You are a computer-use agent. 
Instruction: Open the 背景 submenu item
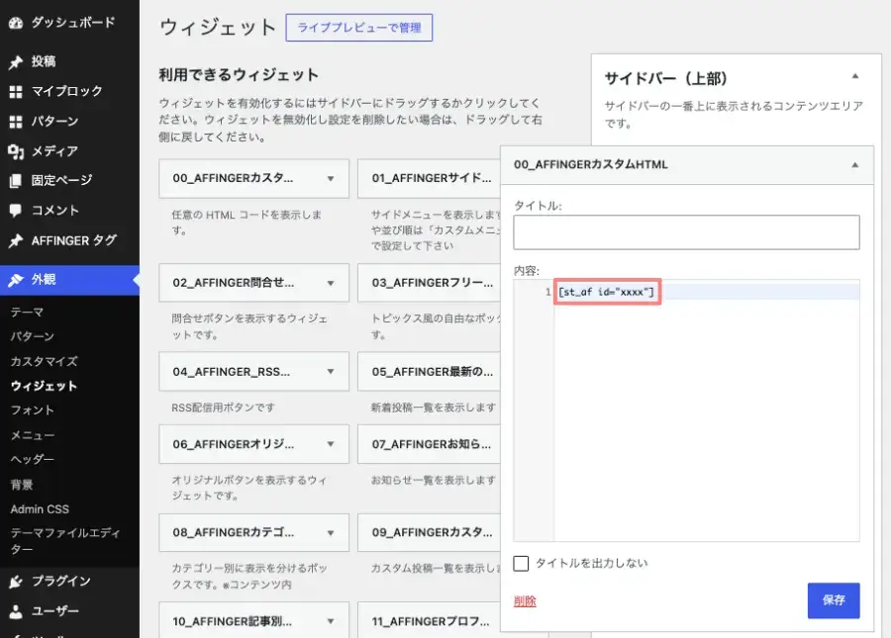(x=22, y=484)
